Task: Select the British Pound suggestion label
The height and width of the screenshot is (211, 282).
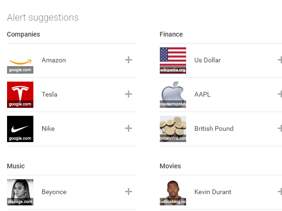Action: pyautogui.click(x=214, y=128)
